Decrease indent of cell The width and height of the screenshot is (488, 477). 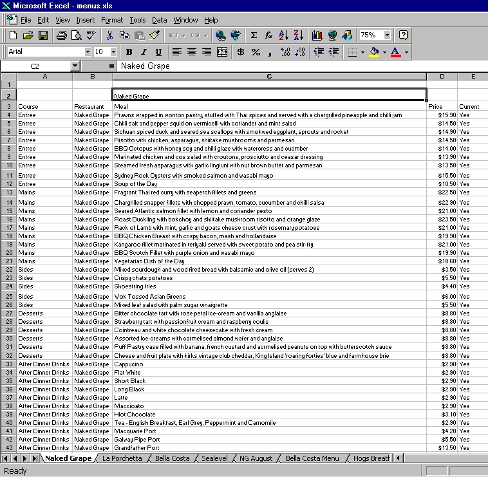click(319, 52)
